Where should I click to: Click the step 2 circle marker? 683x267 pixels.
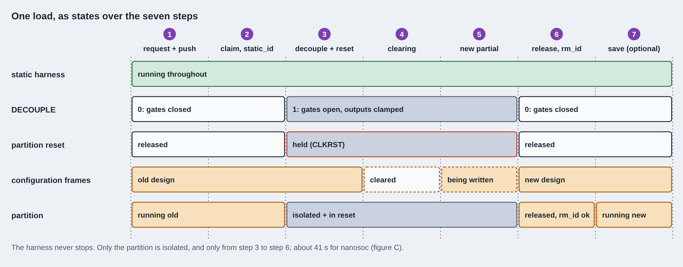247,34
